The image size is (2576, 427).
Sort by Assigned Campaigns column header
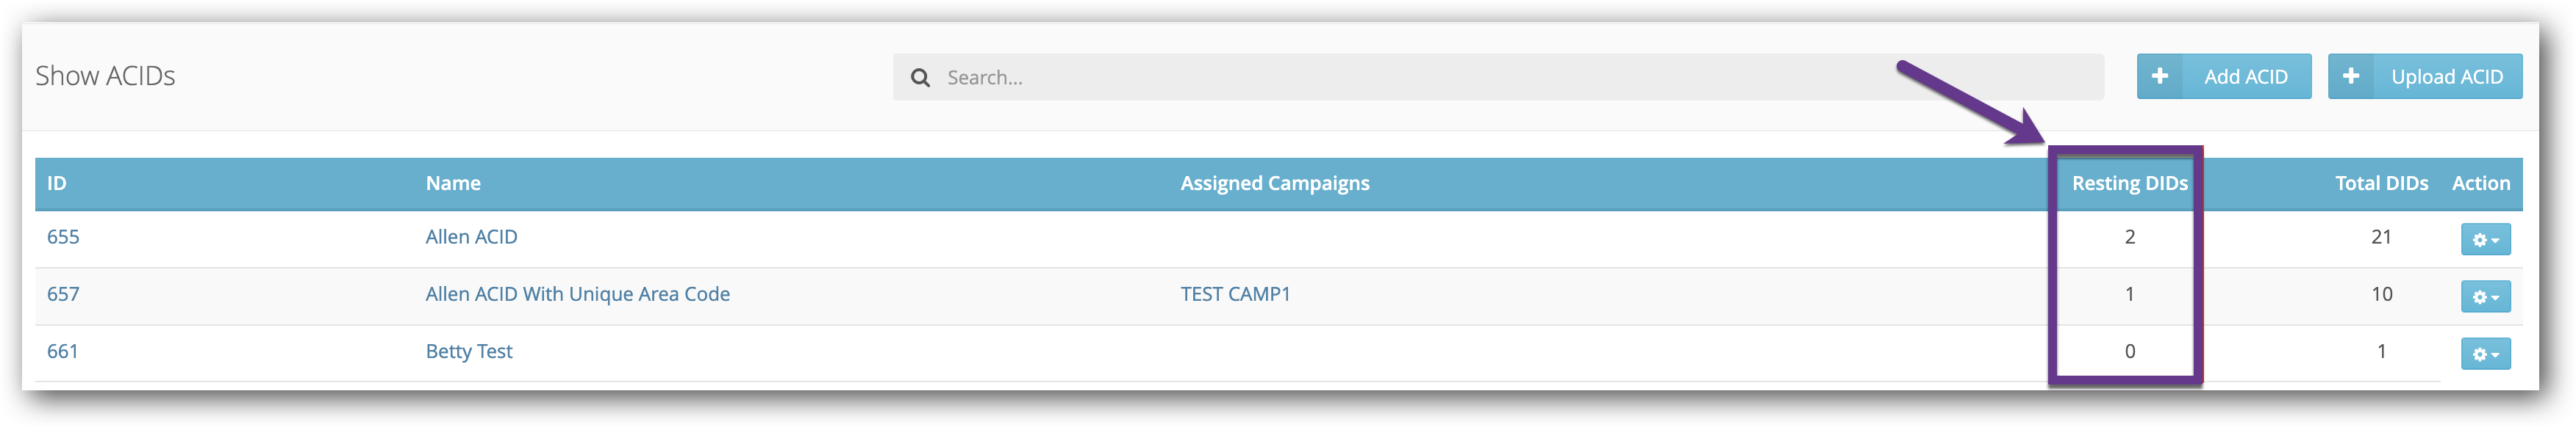coord(1274,183)
